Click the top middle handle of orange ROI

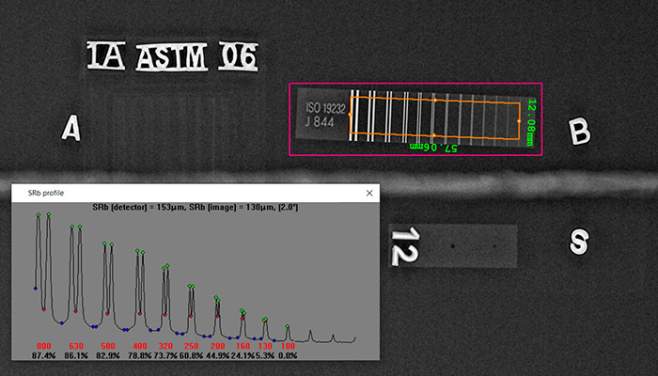[434, 99]
